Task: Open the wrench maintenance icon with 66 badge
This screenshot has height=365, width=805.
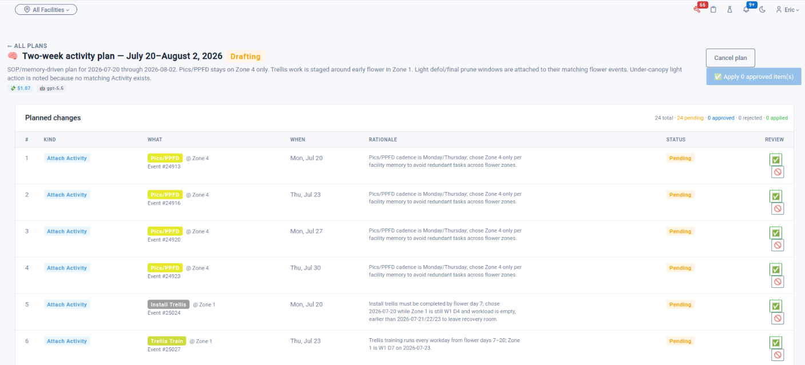Action: click(x=697, y=10)
